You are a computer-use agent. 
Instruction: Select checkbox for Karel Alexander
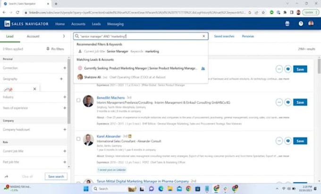78,139
